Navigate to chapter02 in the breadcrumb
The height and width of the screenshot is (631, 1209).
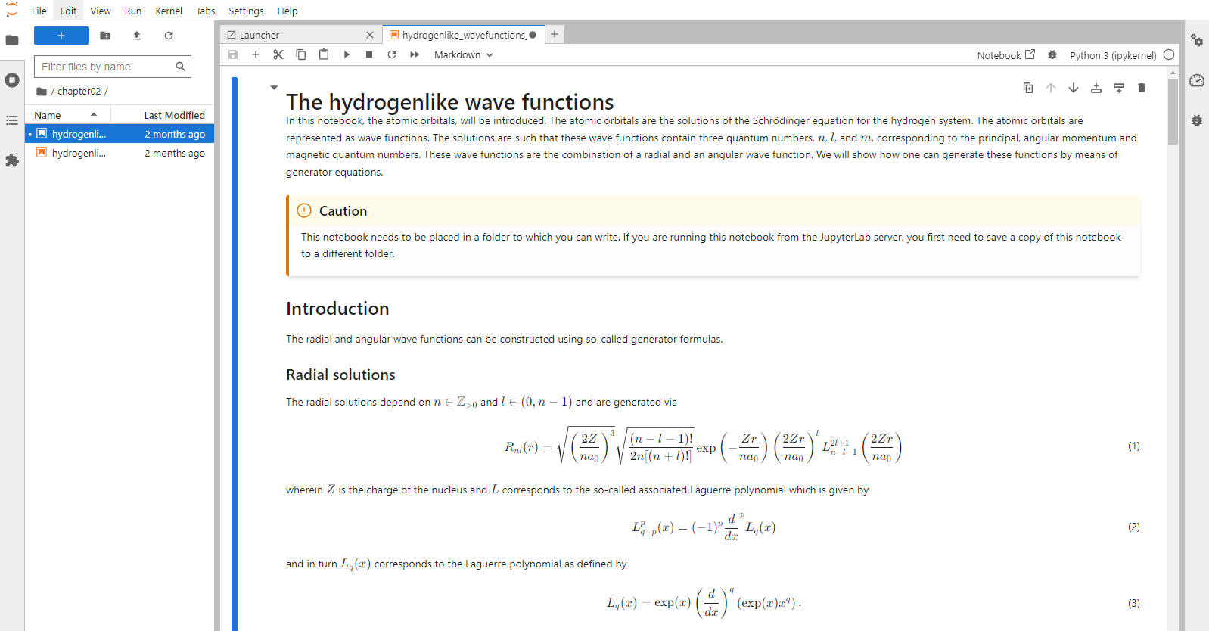click(x=79, y=92)
